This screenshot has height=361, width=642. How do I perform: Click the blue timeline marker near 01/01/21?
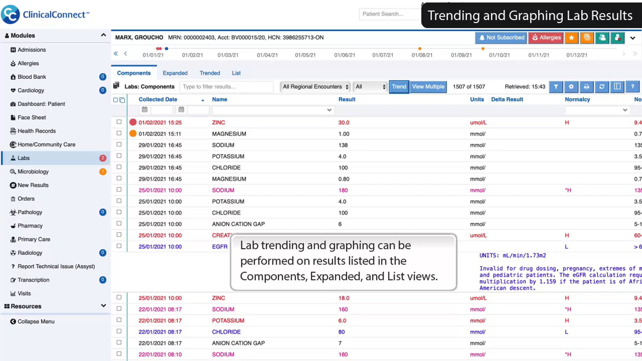coord(166,49)
